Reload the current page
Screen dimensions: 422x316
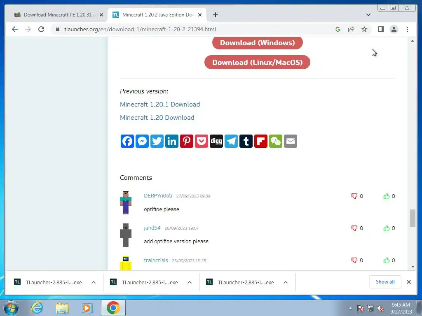click(41, 29)
